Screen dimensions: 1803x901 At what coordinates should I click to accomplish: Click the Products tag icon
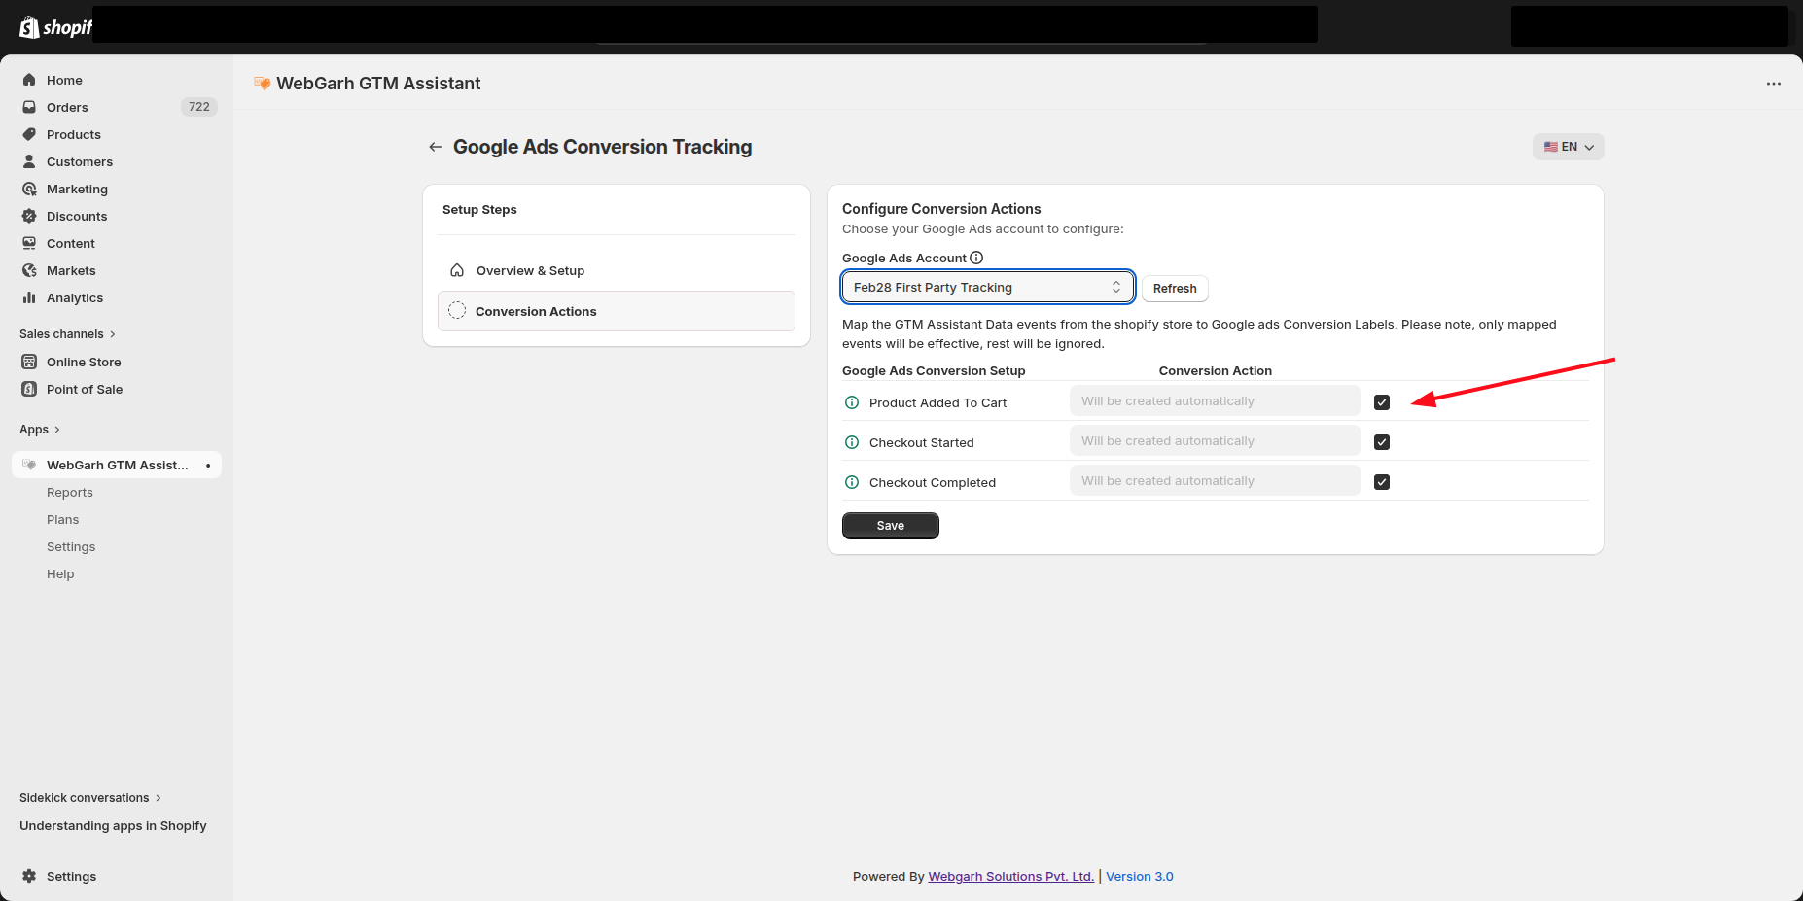pyautogui.click(x=29, y=134)
